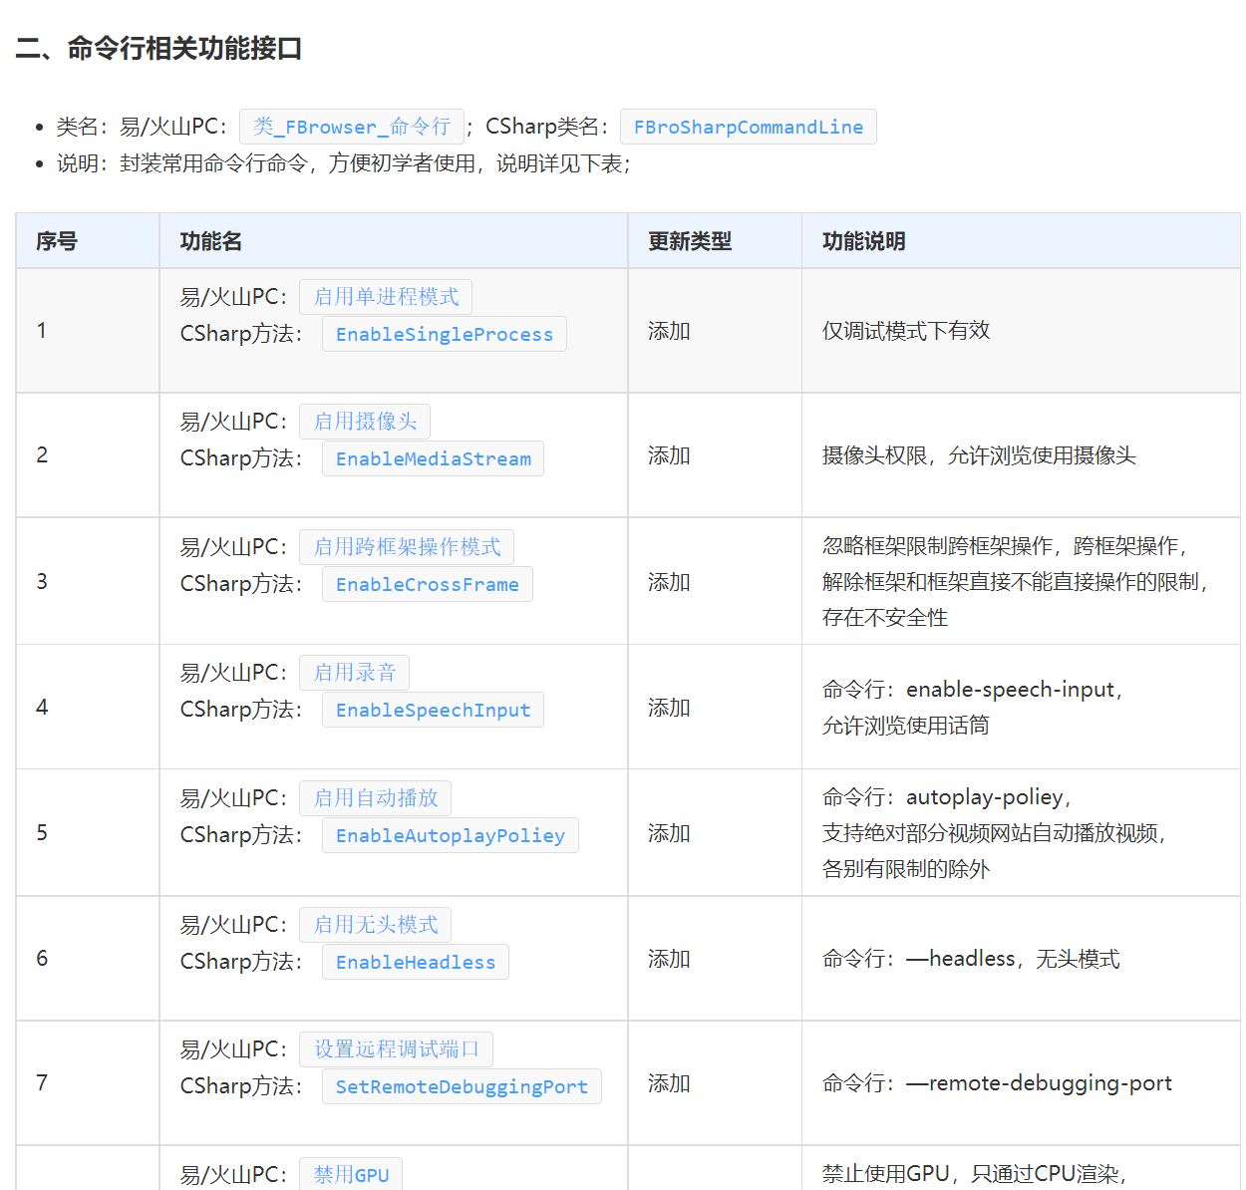Click the 启用录音 code tag
The height and width of the screenshot is (1190, 1246).
354,673
